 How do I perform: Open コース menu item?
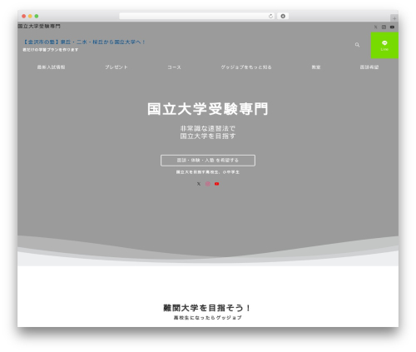174,67
